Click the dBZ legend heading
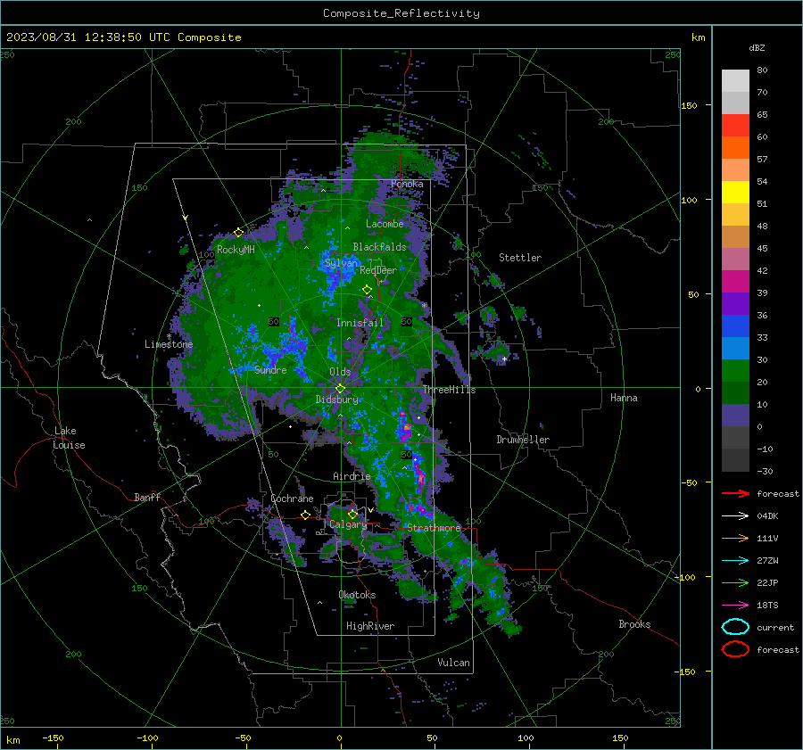The image size is (803, 750). pos(757,48)
